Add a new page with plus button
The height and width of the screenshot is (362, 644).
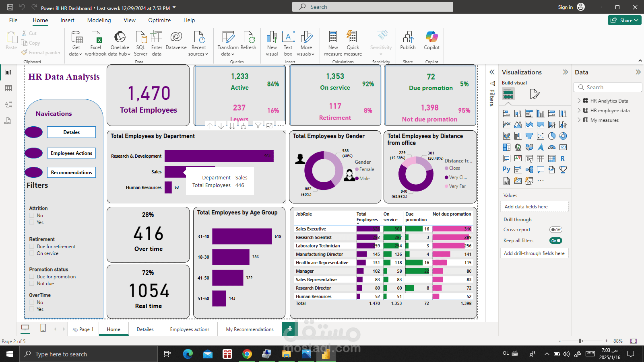pyautogui.click(x=290, y=329)
